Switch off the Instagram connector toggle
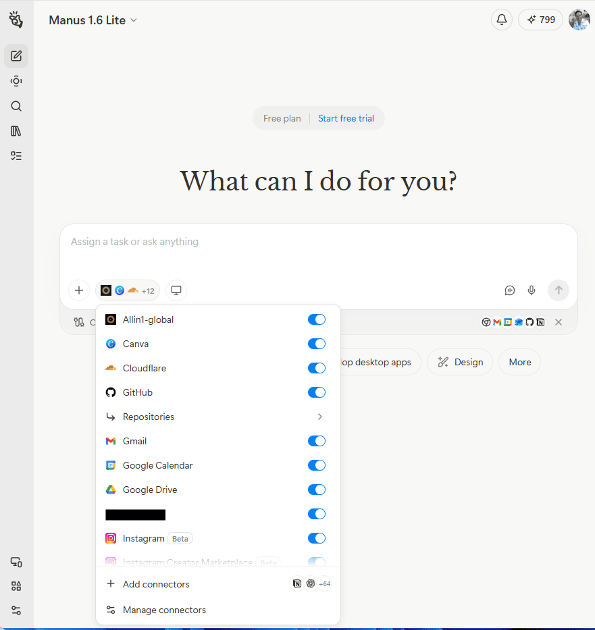Screen dimensions: 595x630 pos(316,538)
